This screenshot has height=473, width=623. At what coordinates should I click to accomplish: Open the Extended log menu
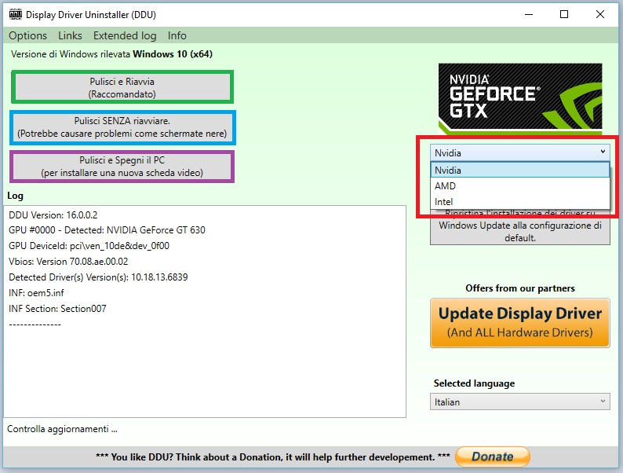(x=125, y=35)
